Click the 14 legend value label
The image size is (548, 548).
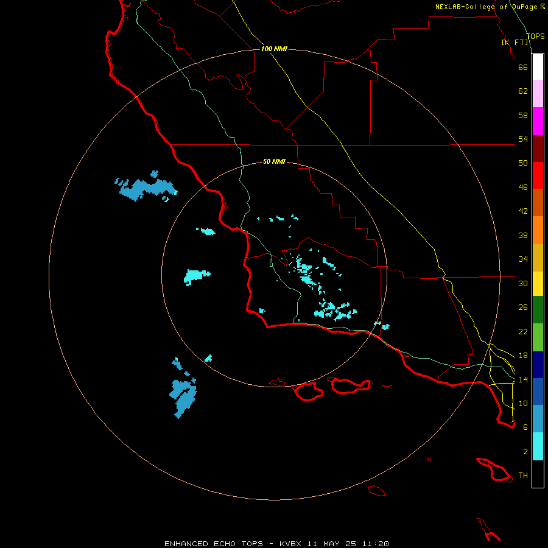[523, 379]
